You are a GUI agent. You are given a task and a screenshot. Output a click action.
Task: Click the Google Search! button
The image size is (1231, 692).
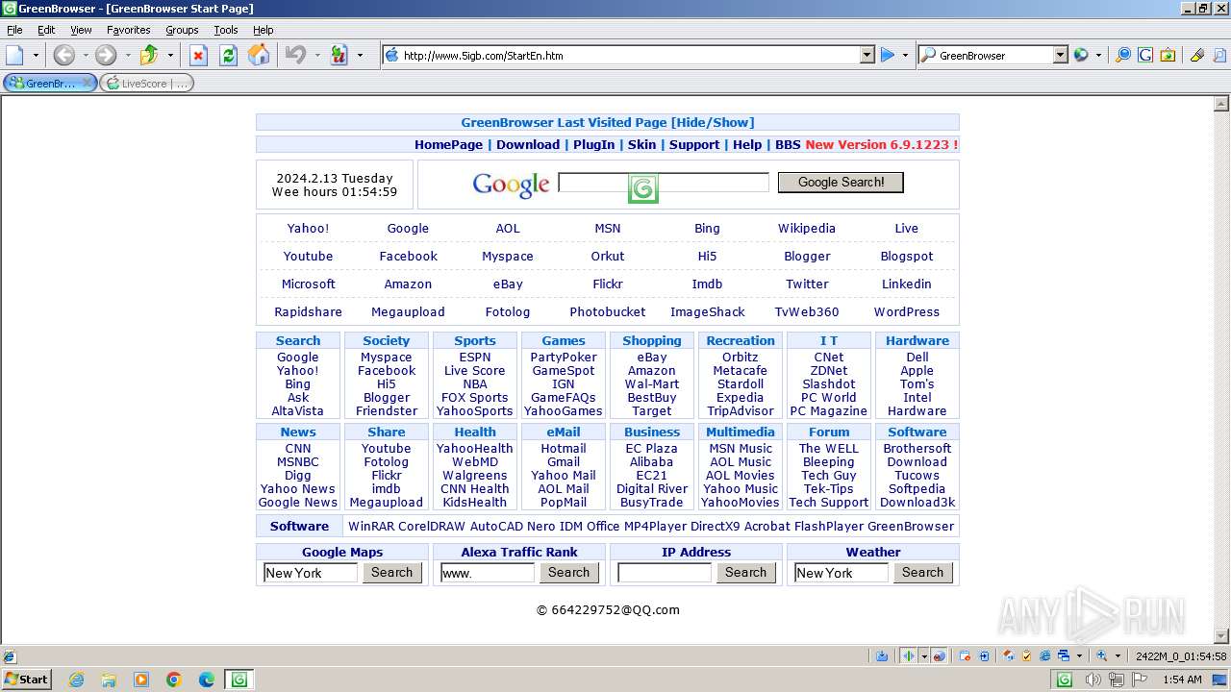click(841, 182)
